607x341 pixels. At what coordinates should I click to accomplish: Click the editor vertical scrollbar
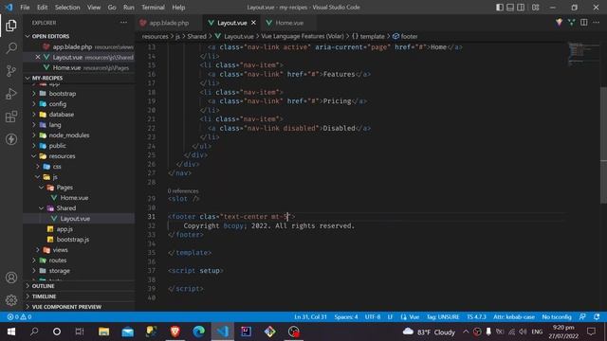(603, 145)
